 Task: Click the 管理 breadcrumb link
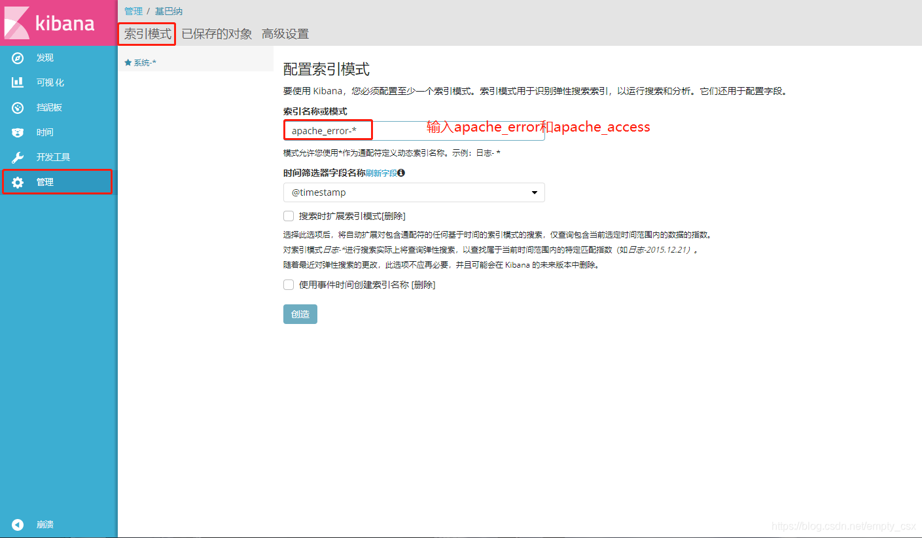133,11
